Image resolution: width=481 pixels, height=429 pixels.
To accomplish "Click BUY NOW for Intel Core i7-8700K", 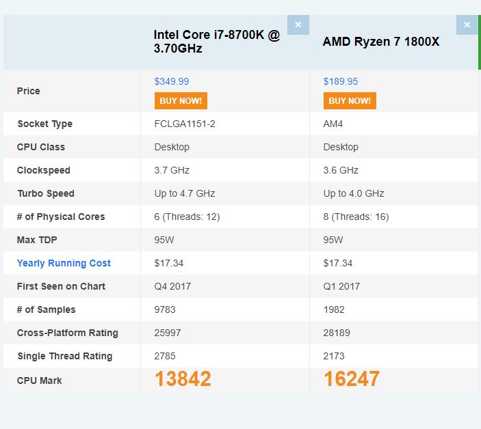I will point(181,100).
